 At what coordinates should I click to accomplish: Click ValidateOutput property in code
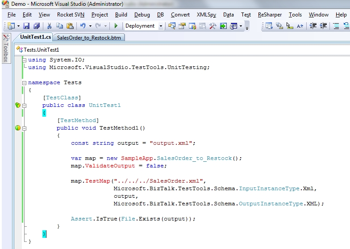[110, 166]
